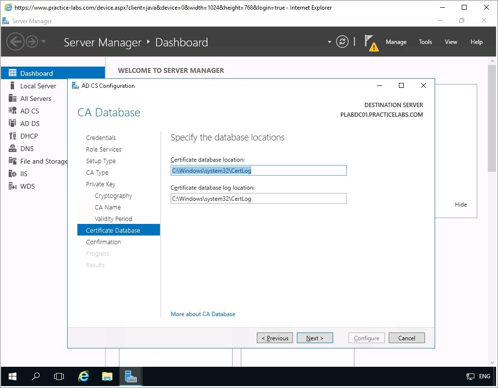Open the breadcrumb dropdown beside refresh

point(329,42)
